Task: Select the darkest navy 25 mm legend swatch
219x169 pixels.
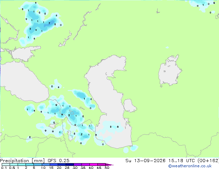Action: point(70,165)
